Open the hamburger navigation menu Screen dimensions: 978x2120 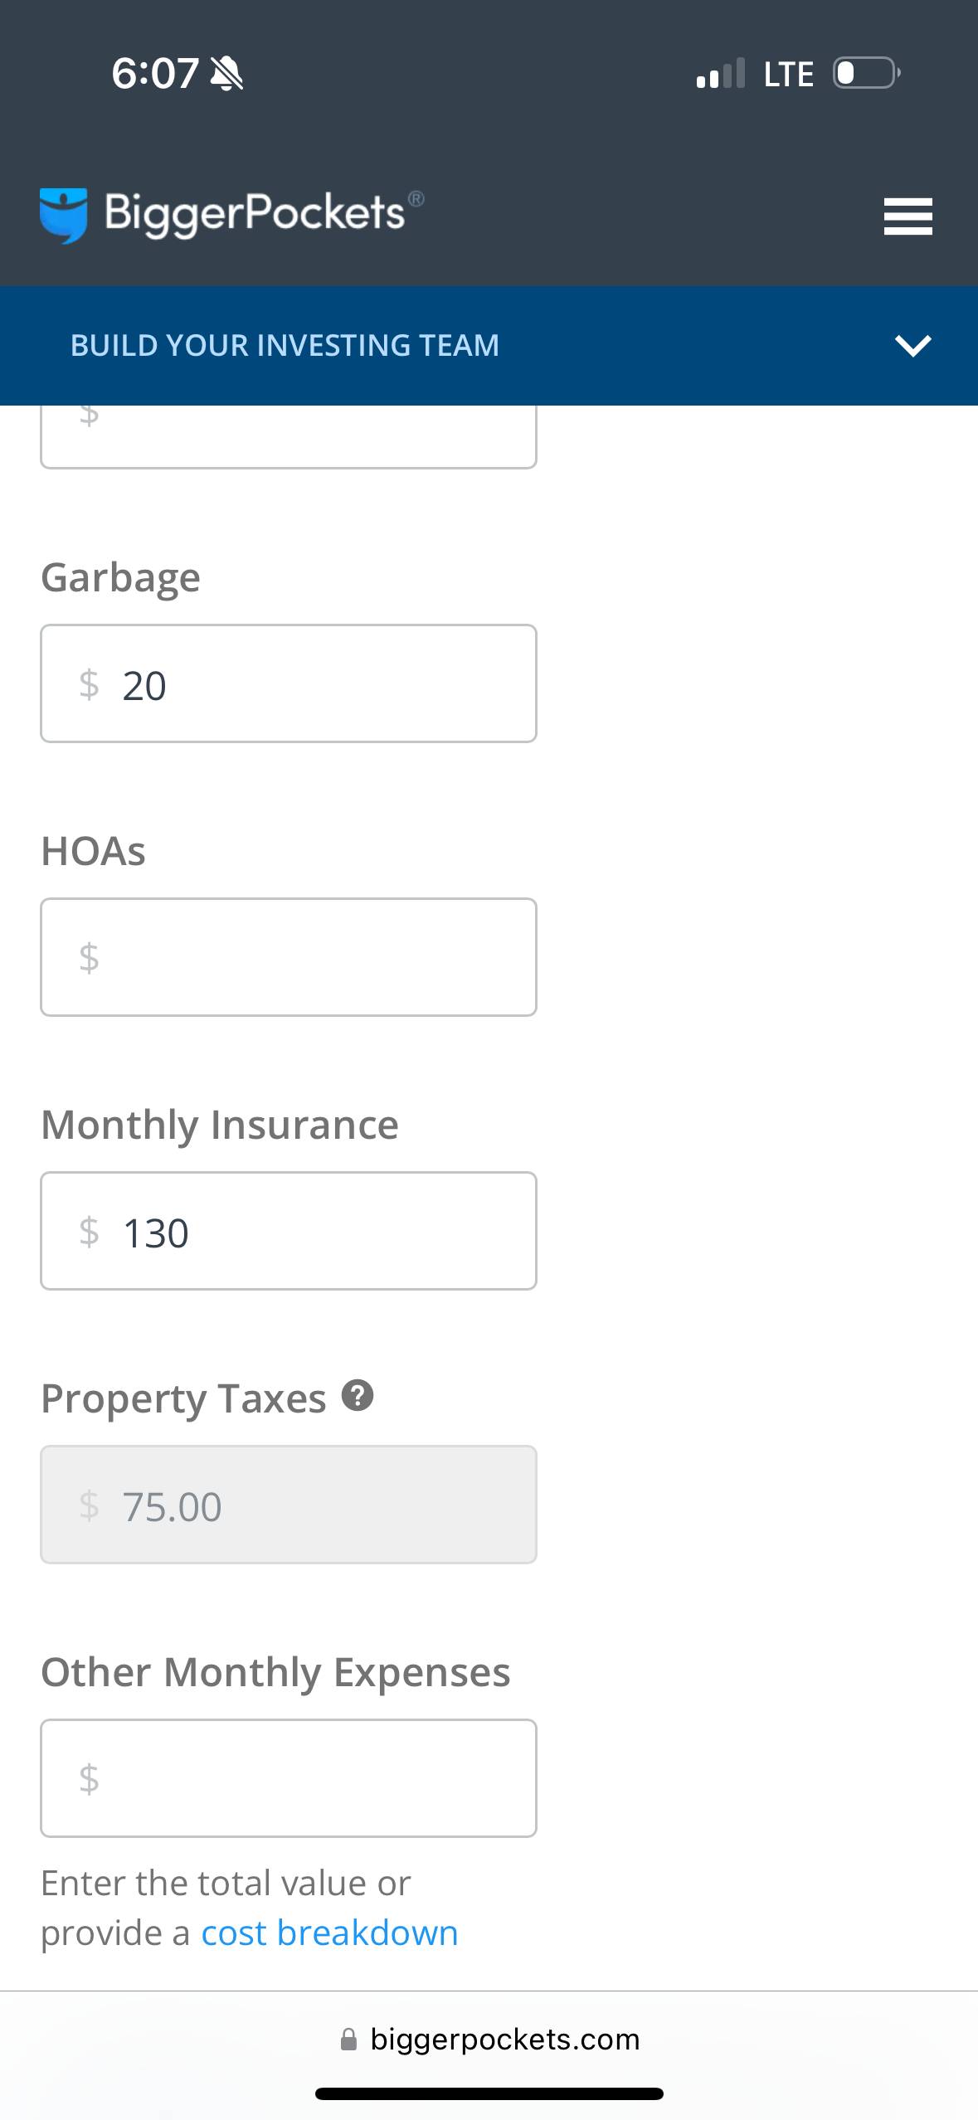907,216
